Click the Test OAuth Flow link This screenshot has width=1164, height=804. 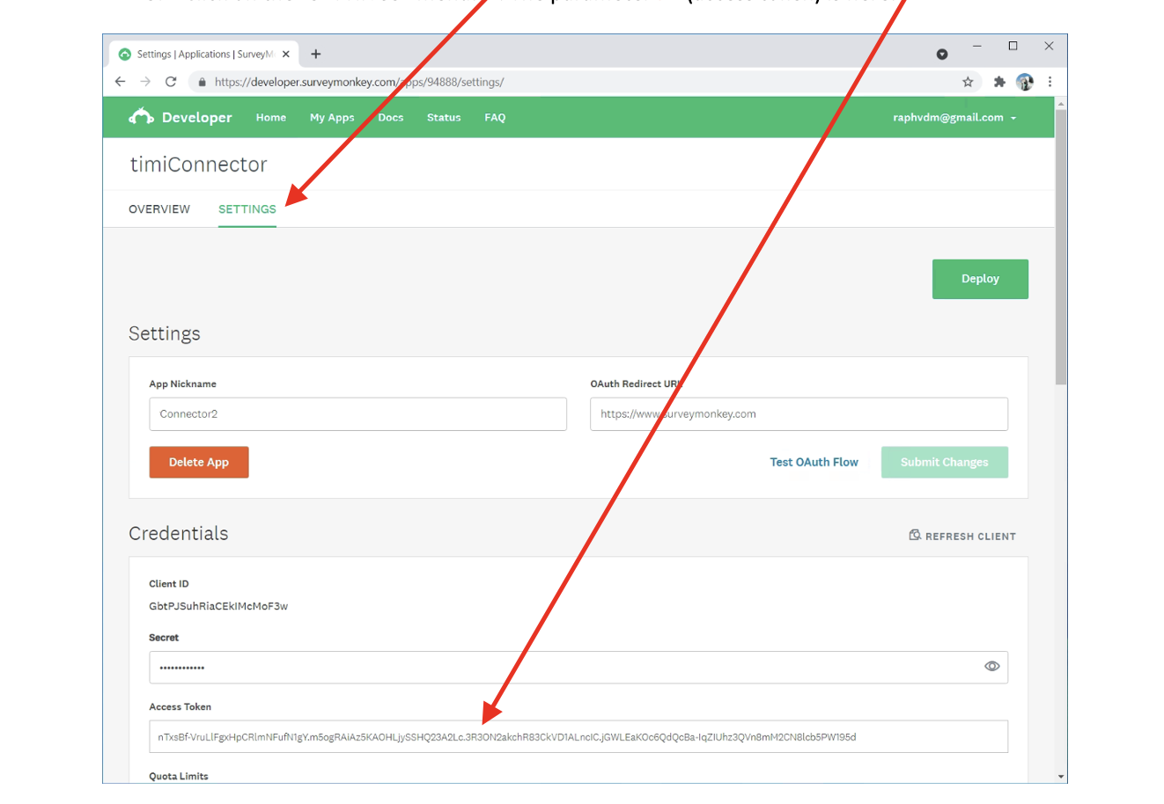click(x=814, y=463)
